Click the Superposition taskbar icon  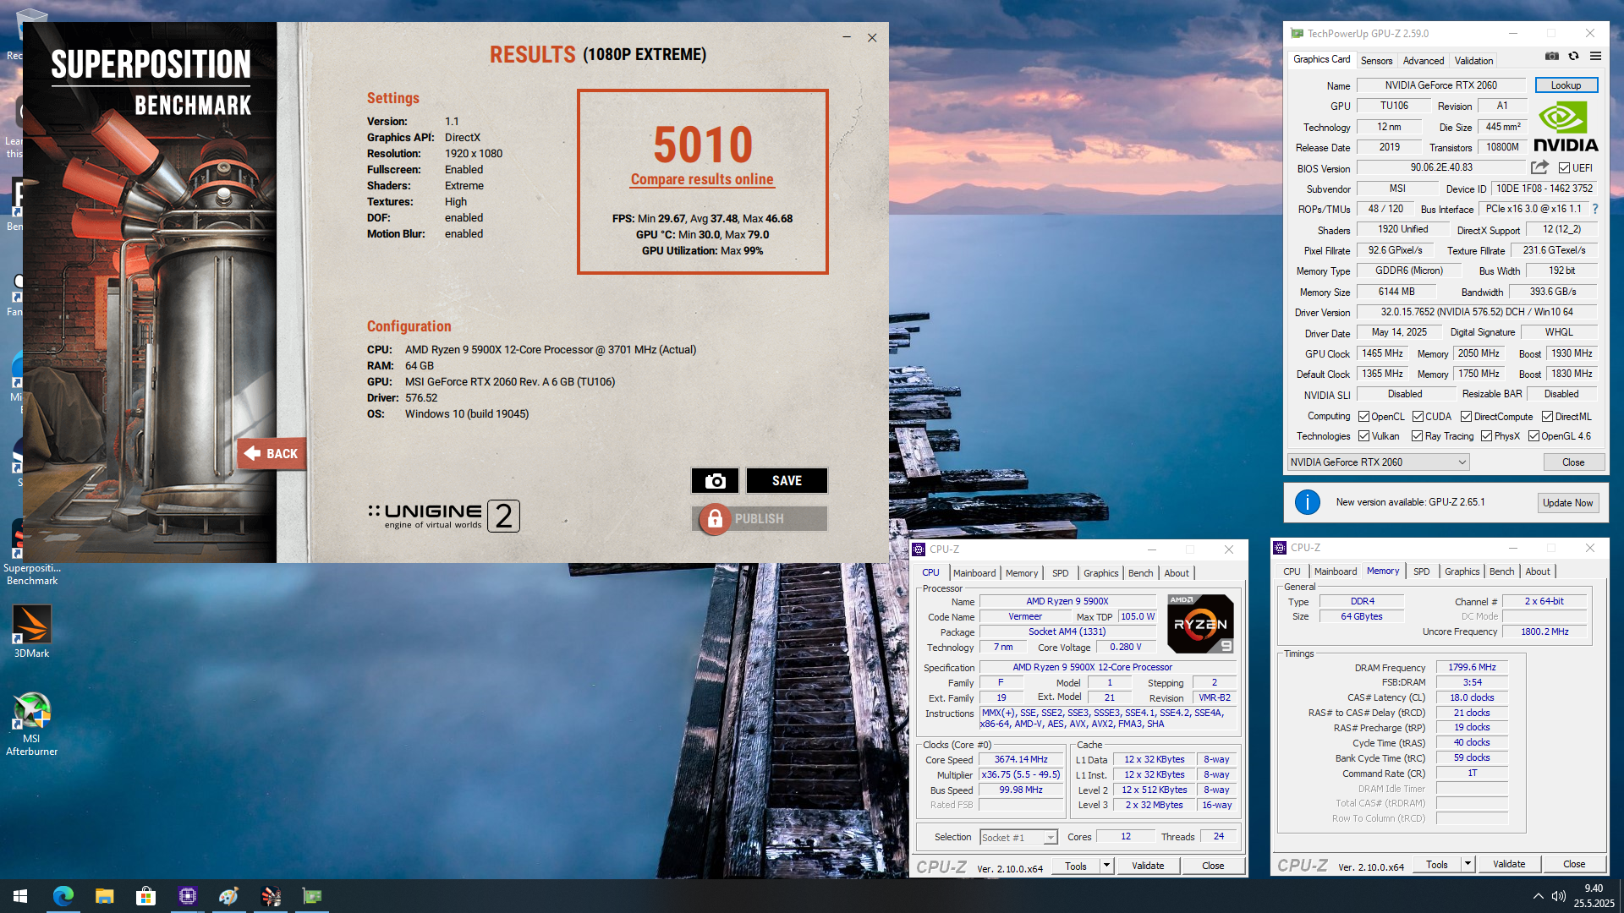271,896
